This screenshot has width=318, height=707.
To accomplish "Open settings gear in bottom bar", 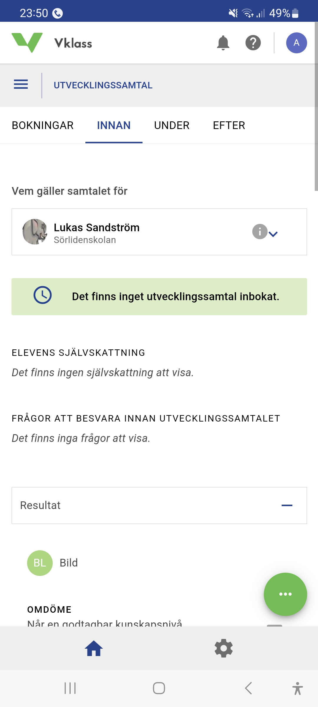I will 223,648.
